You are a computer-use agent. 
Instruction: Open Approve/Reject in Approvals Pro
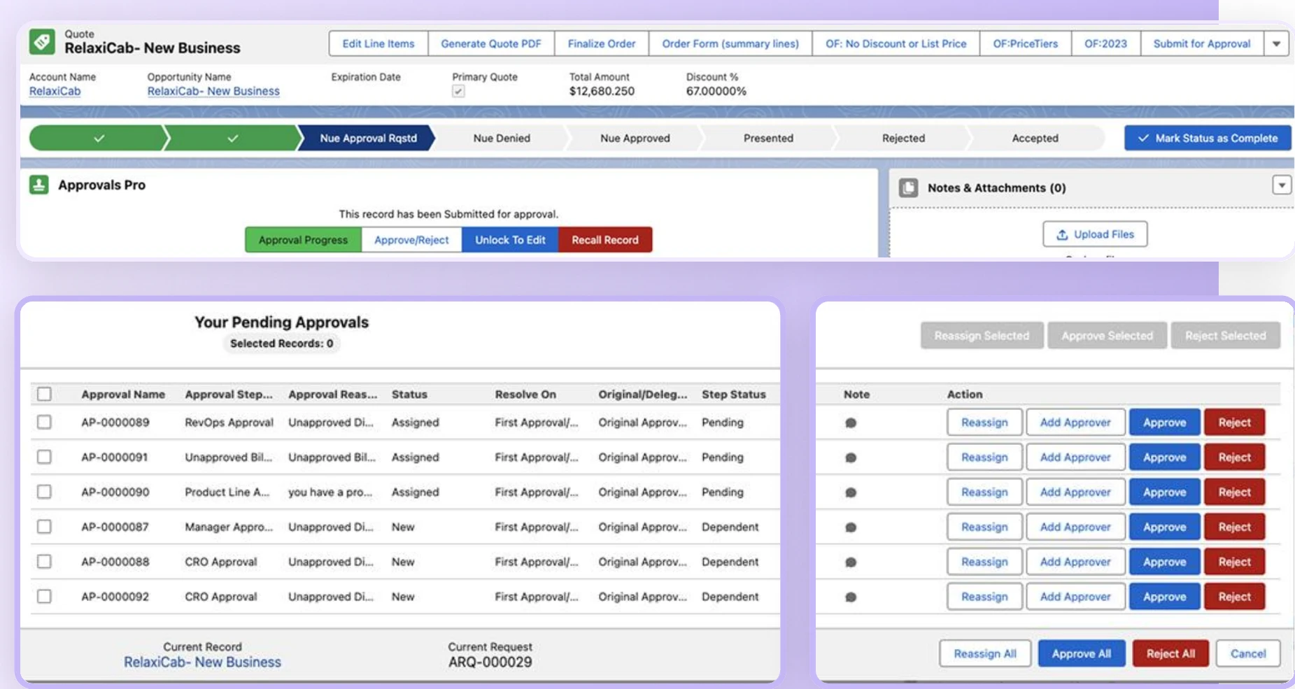(411, 240)
